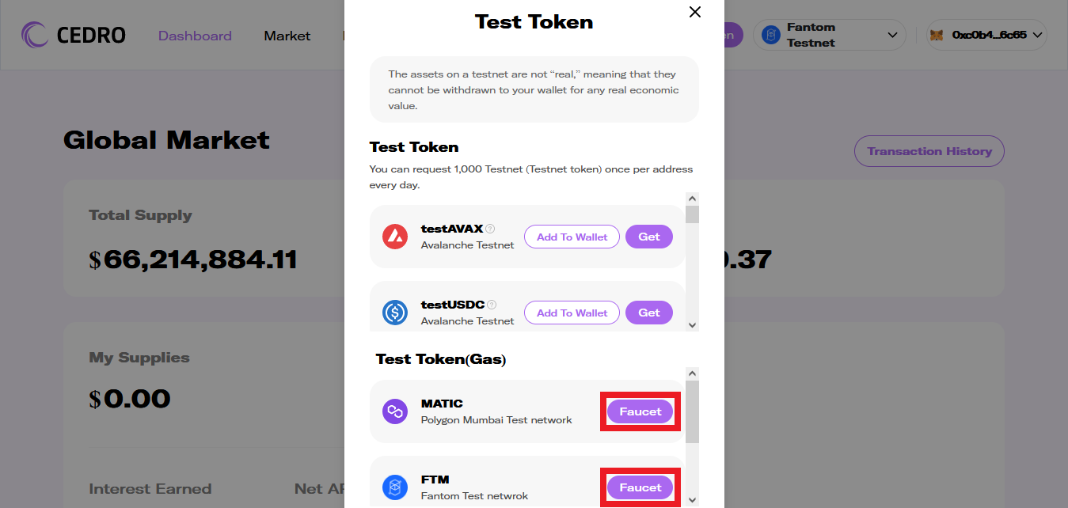The height and width of the screenshot is (508, 1068).
Task: Expand the wallet address 0xc0b4 dropdown
Action: [1038, 36]
